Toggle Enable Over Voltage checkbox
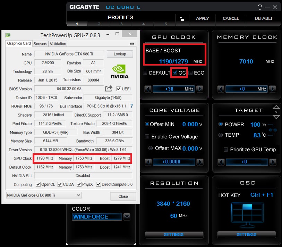 147,137
